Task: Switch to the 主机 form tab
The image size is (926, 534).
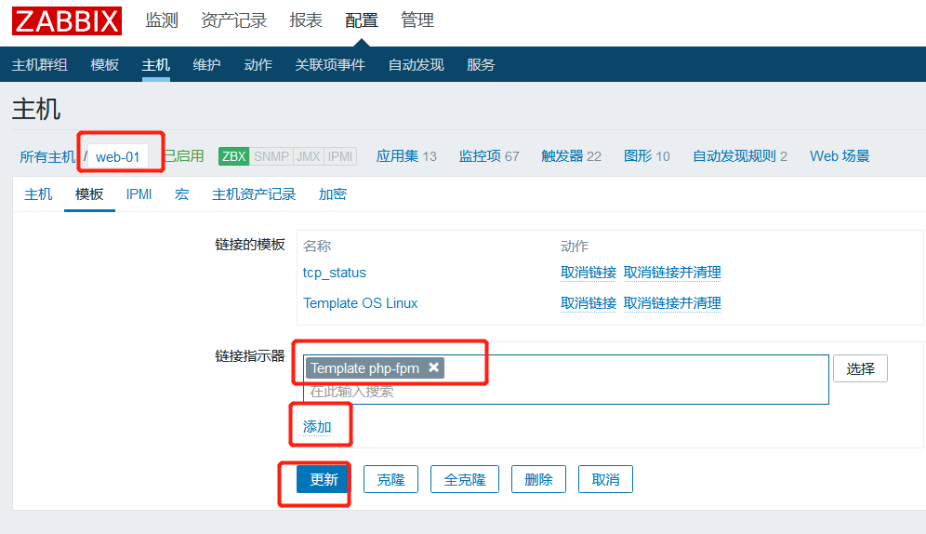Action: click(x=38, y=194)
